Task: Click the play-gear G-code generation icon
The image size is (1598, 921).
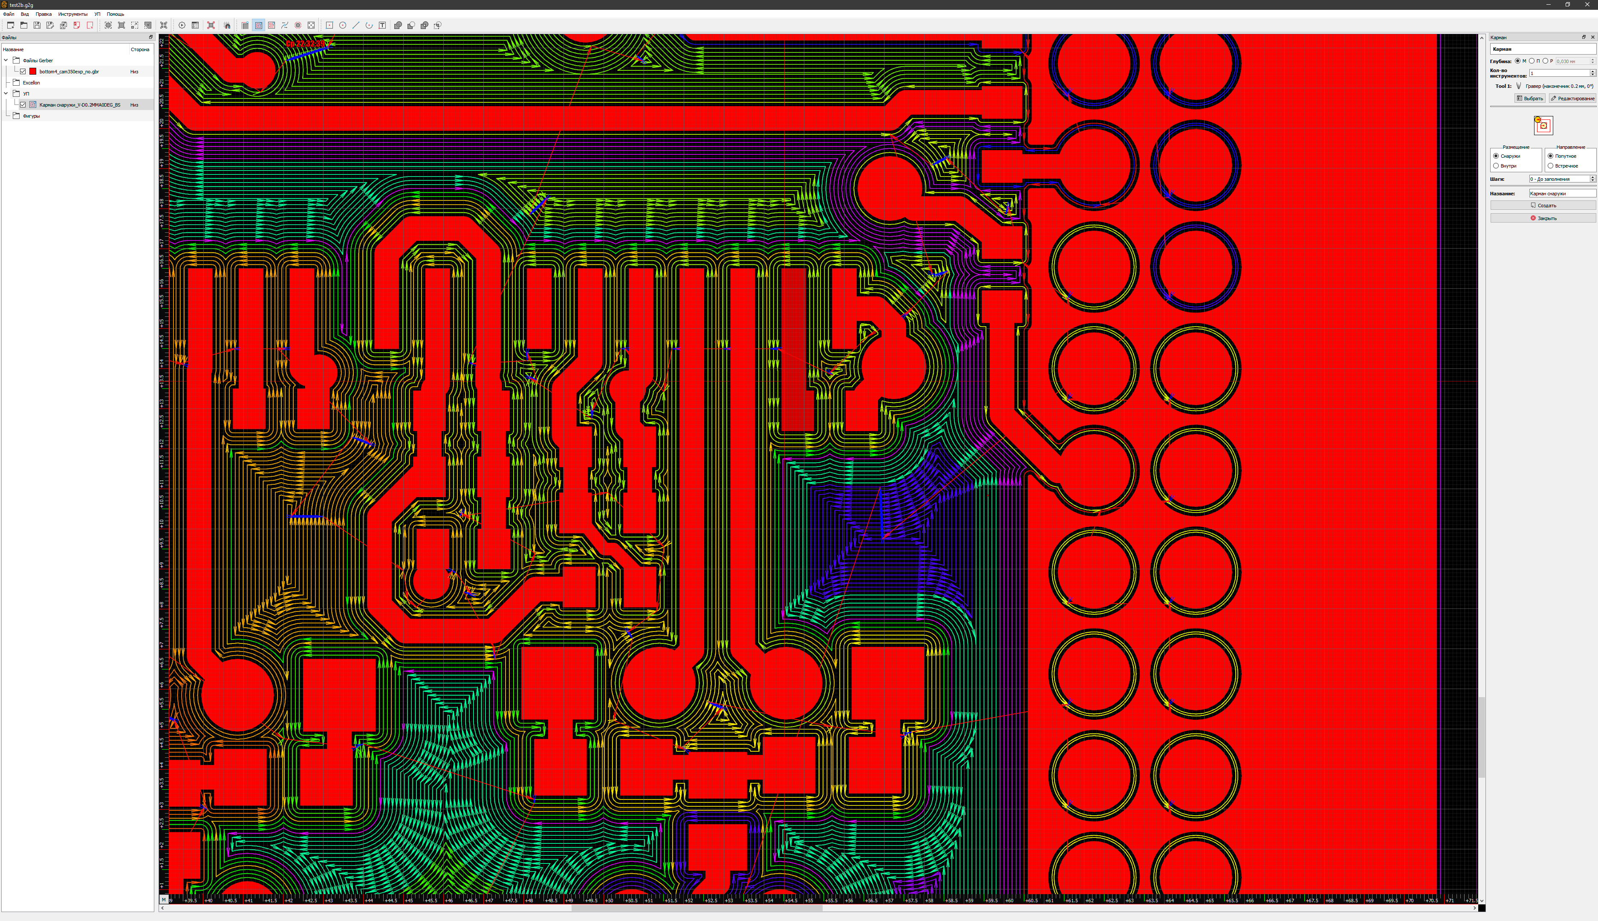Action: [x=182, y=25]
